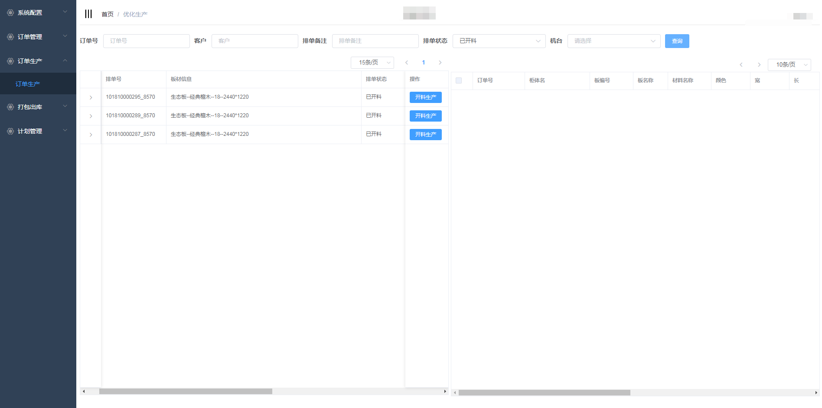Expand row 101810000295_8570
This screenshot has width=822, height=408.
(x=91, y=97)
